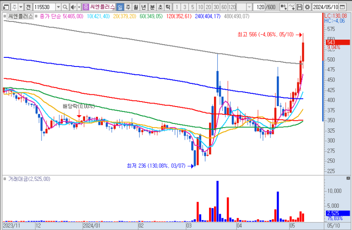Choose interval 10 button

point(200,7)
